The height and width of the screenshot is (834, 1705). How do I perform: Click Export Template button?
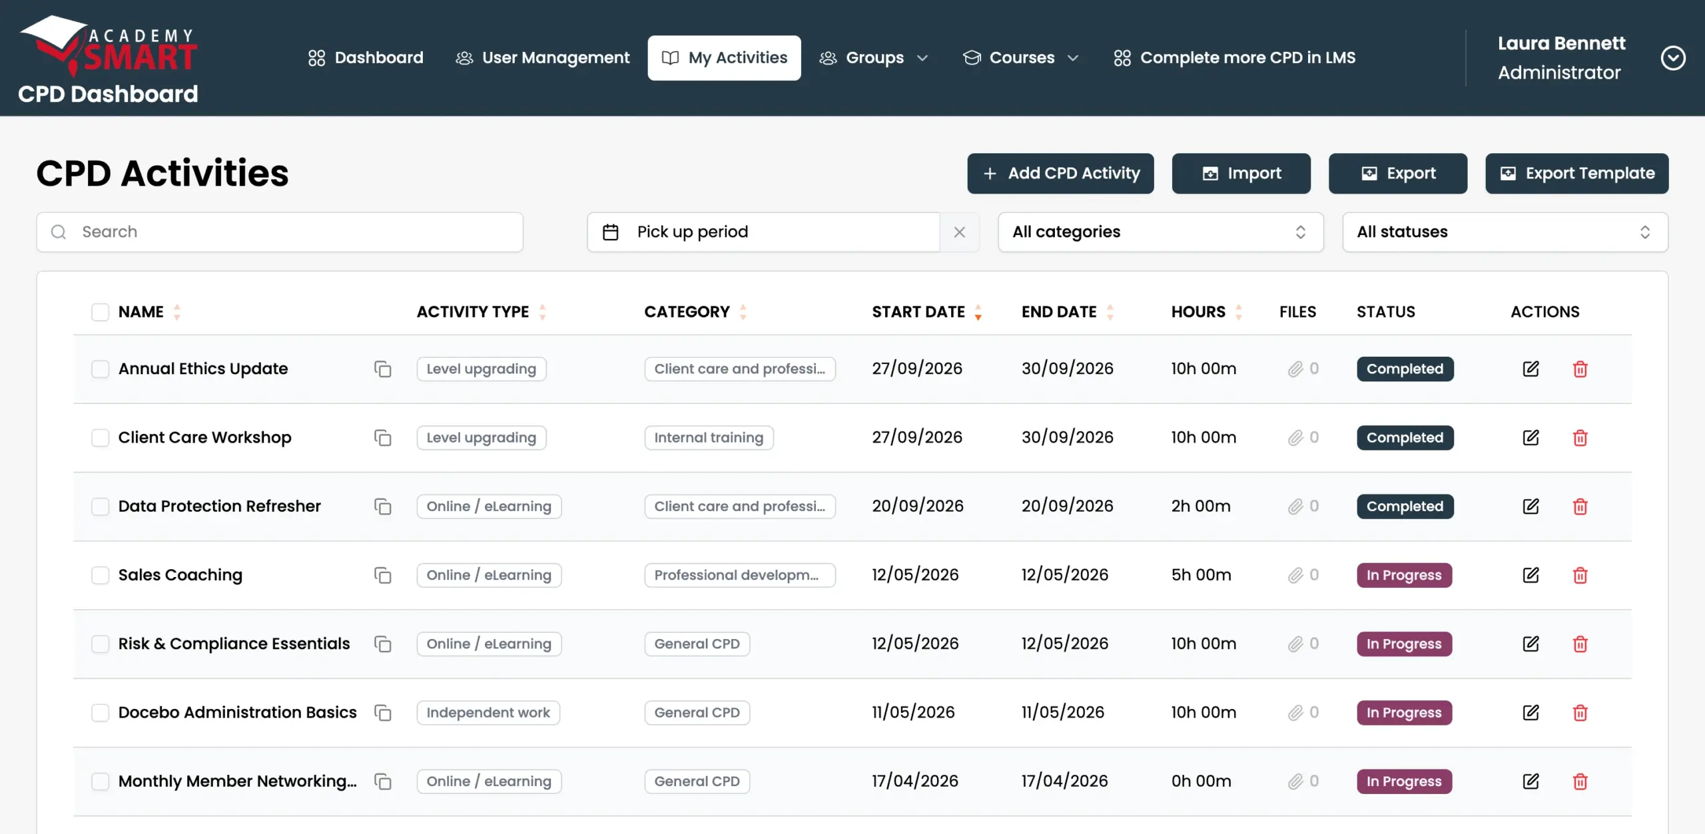point(1577,174)
